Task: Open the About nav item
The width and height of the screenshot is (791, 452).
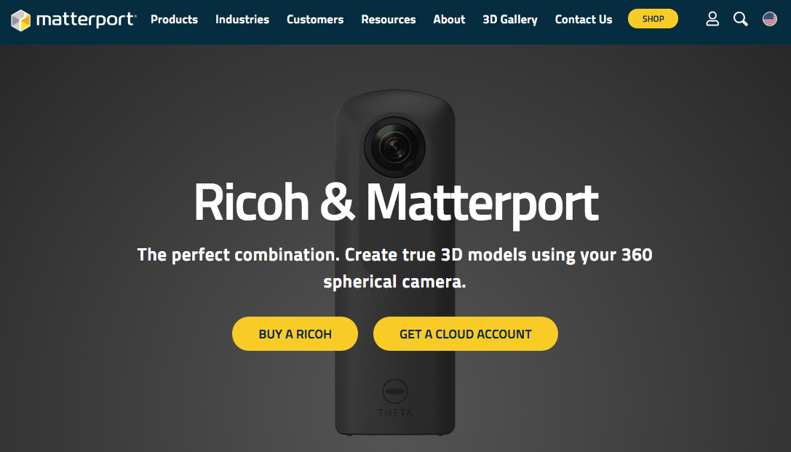Action: point(449,20)
